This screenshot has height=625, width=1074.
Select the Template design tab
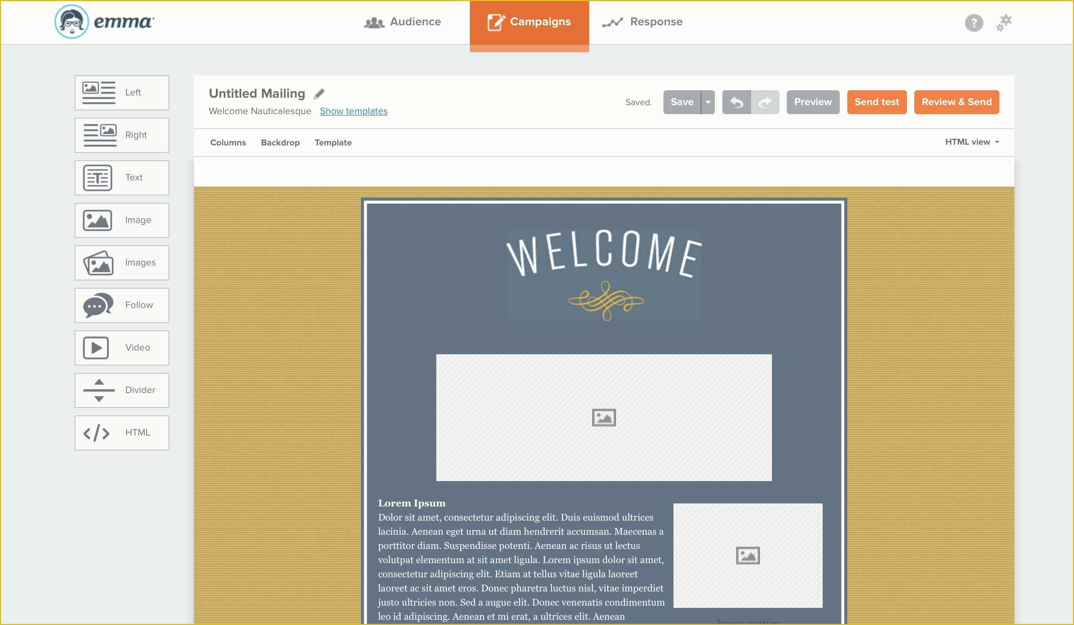[333, 142]
